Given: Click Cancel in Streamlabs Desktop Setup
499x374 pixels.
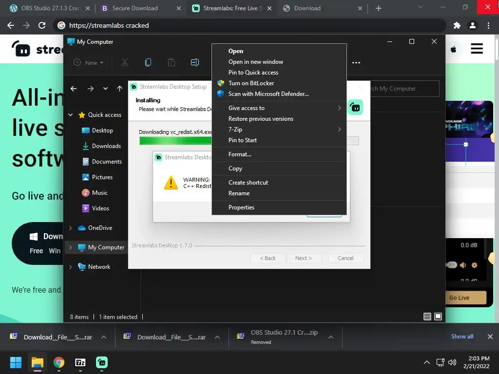Looking at the screenshot, I should [x=345, y=258].
